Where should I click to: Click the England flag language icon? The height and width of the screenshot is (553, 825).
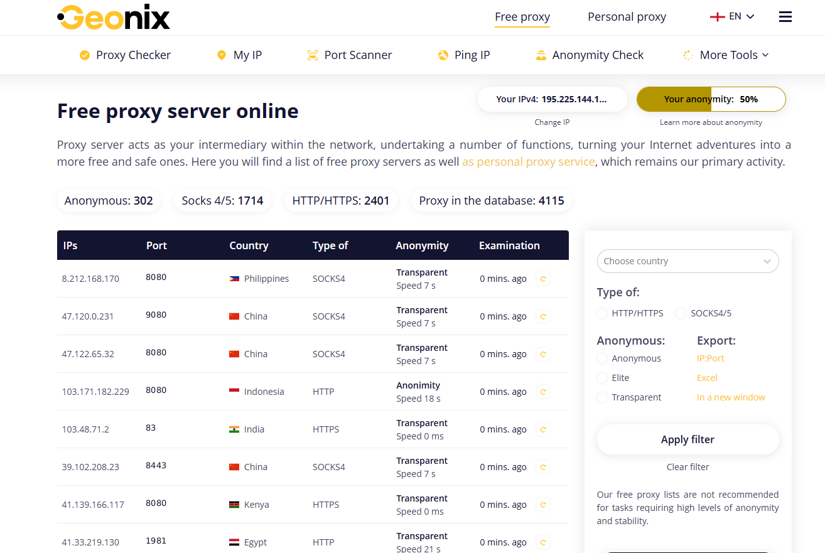[717, 17]
